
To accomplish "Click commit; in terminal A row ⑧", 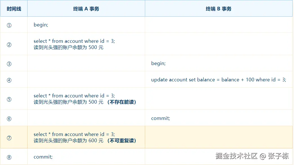I will [43, 157].
